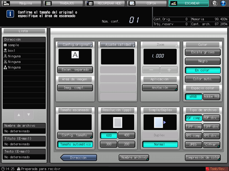Open Nombre archivo settings

[x=134, y=158]
